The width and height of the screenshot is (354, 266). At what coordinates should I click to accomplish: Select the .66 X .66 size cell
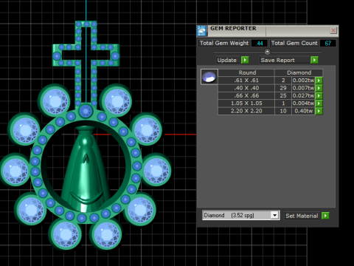click(246, 95)
